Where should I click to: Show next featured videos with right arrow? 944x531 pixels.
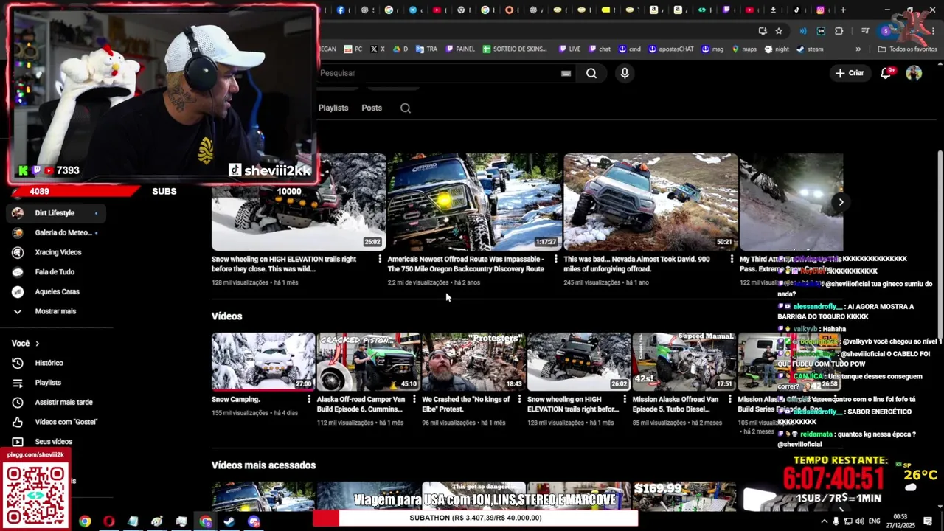click(841, 202)
